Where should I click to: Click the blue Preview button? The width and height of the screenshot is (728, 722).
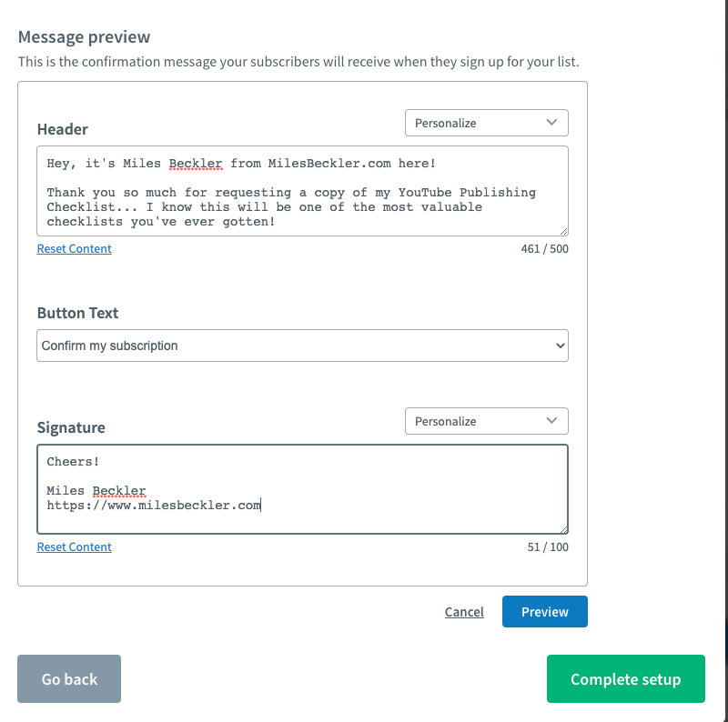pos(544,612)
